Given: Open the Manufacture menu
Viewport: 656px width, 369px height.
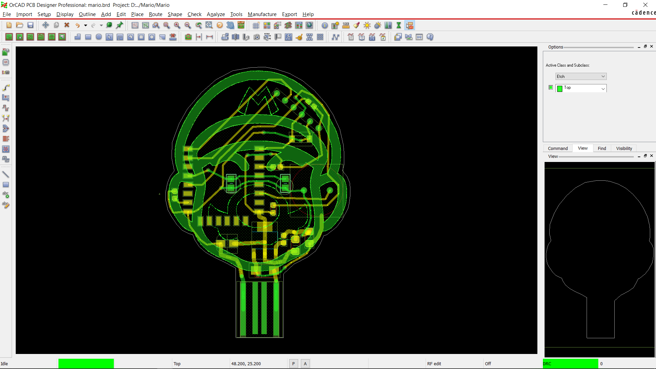Looking at the screenshot, I should click(262, 14).
